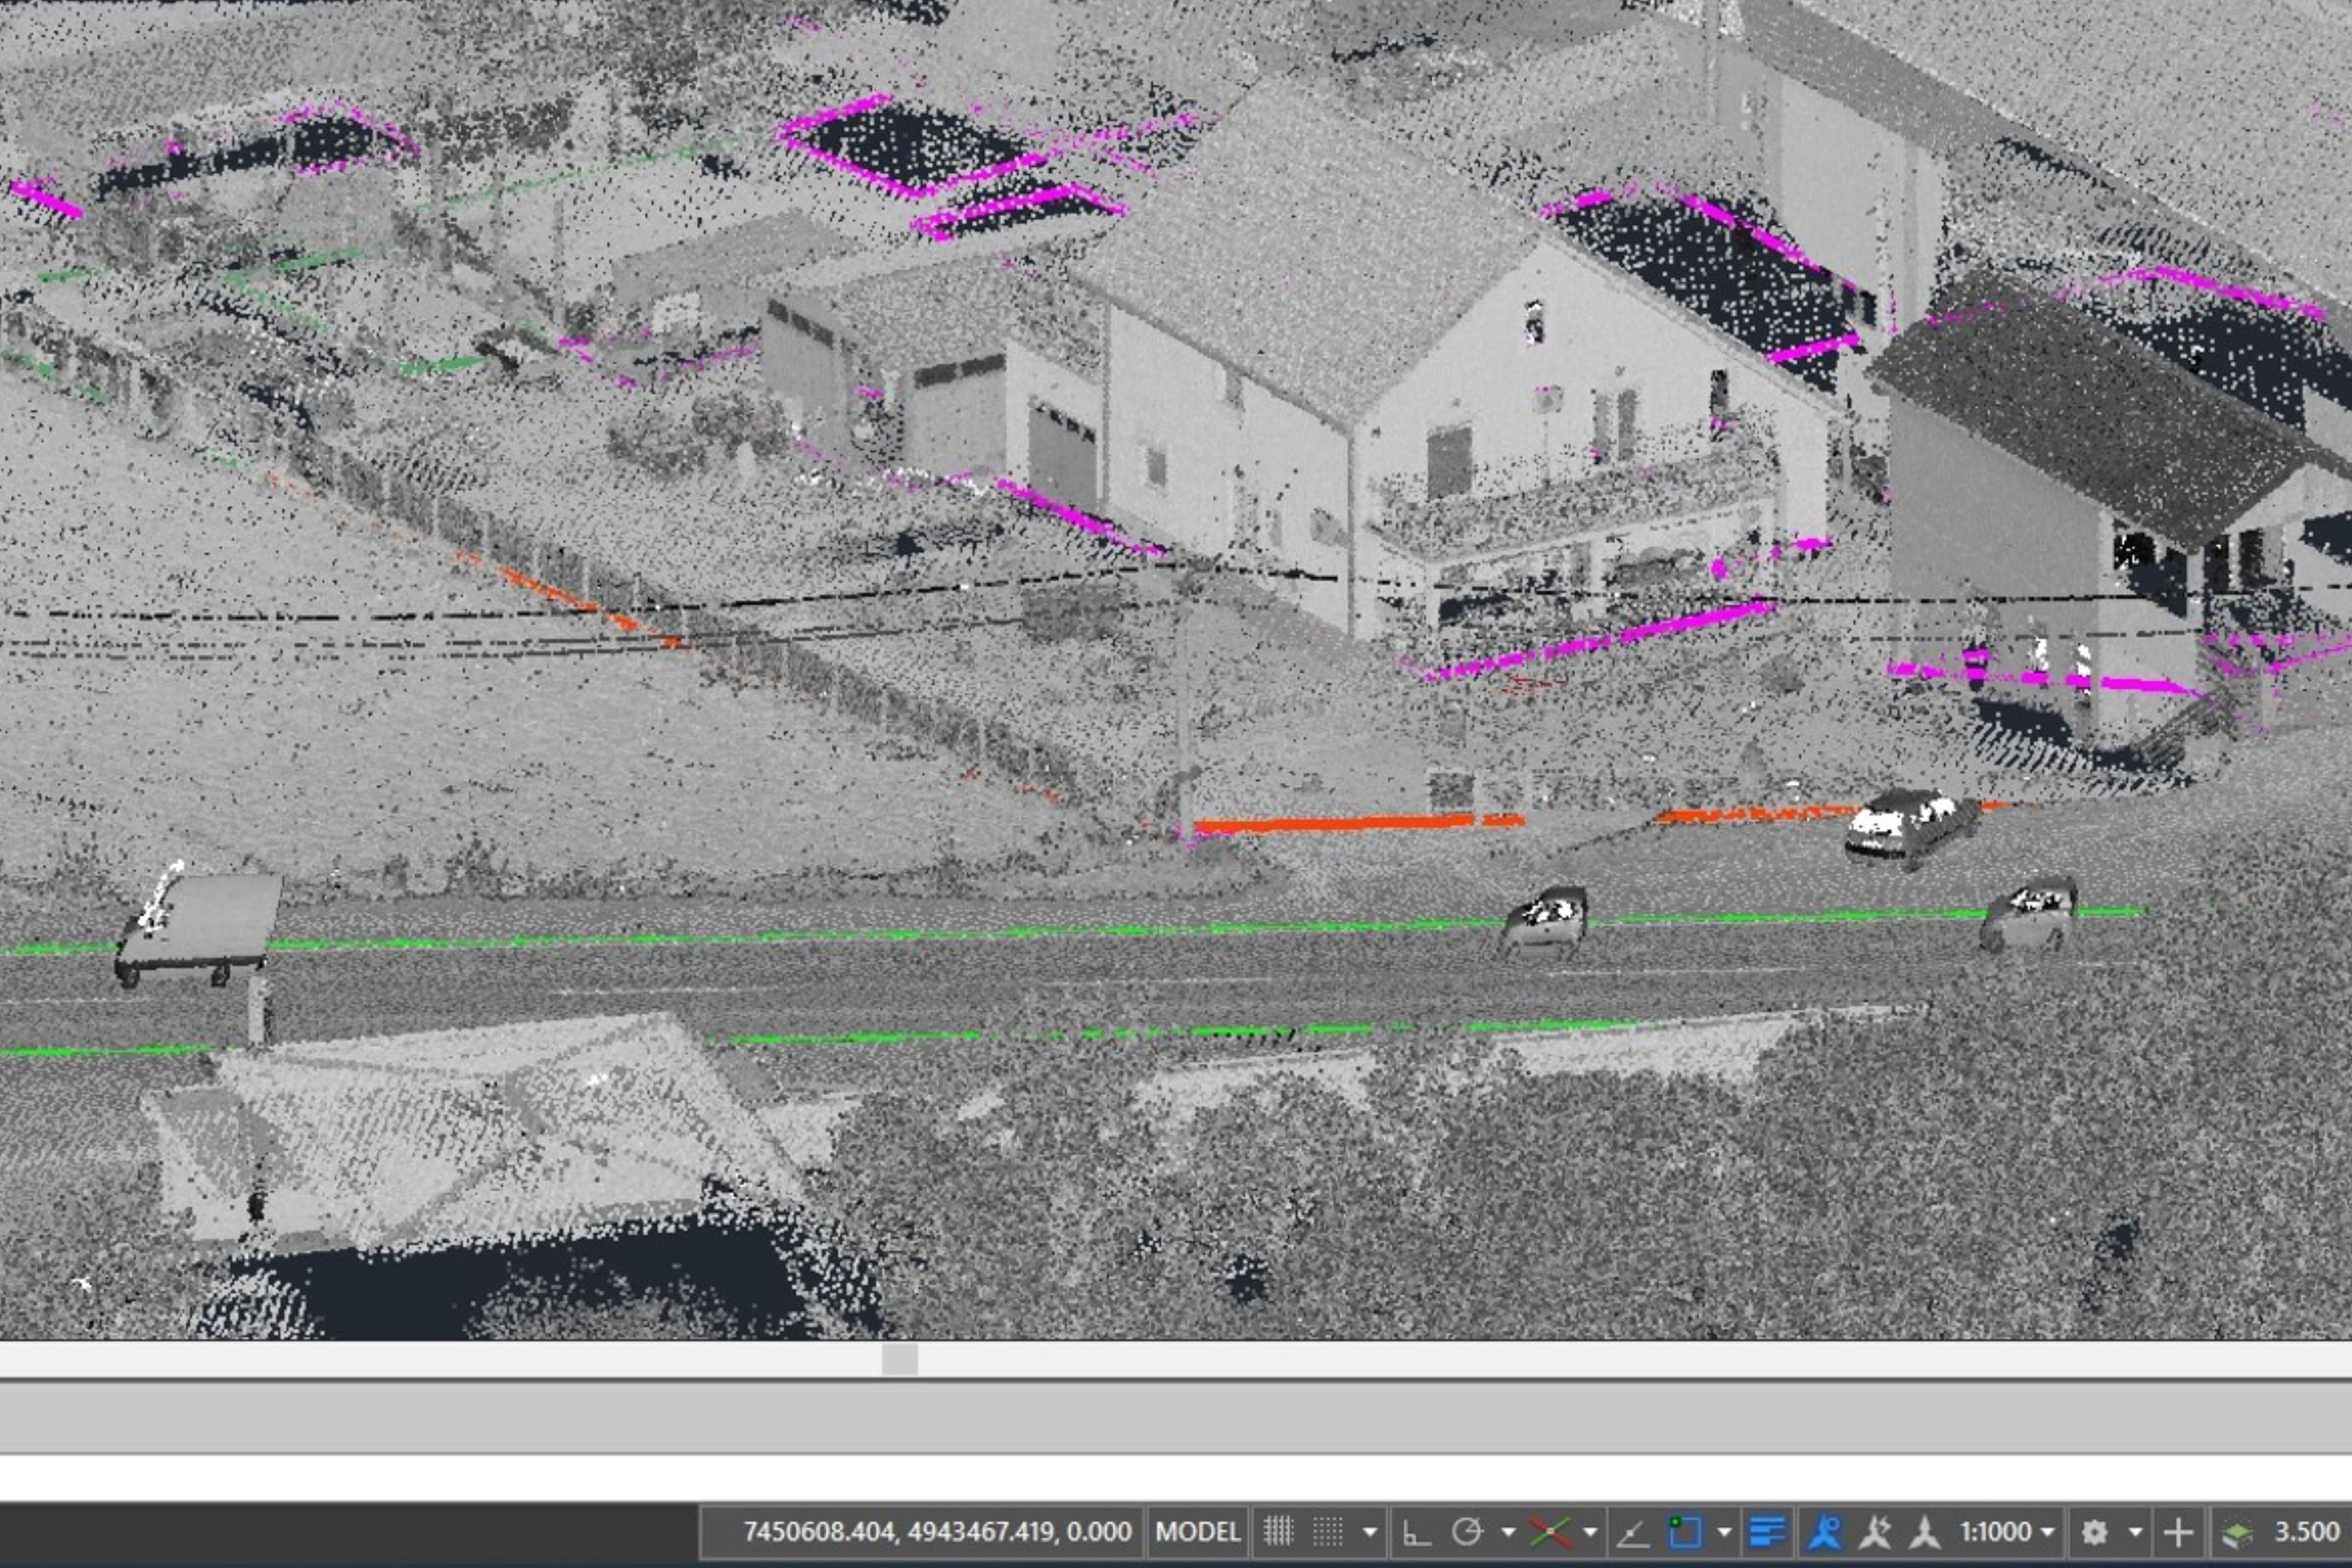Enable polar tracking circle icon
This screenshot has width=2352, height=1568.
pyautogui.click(x=1467, y=1532)
